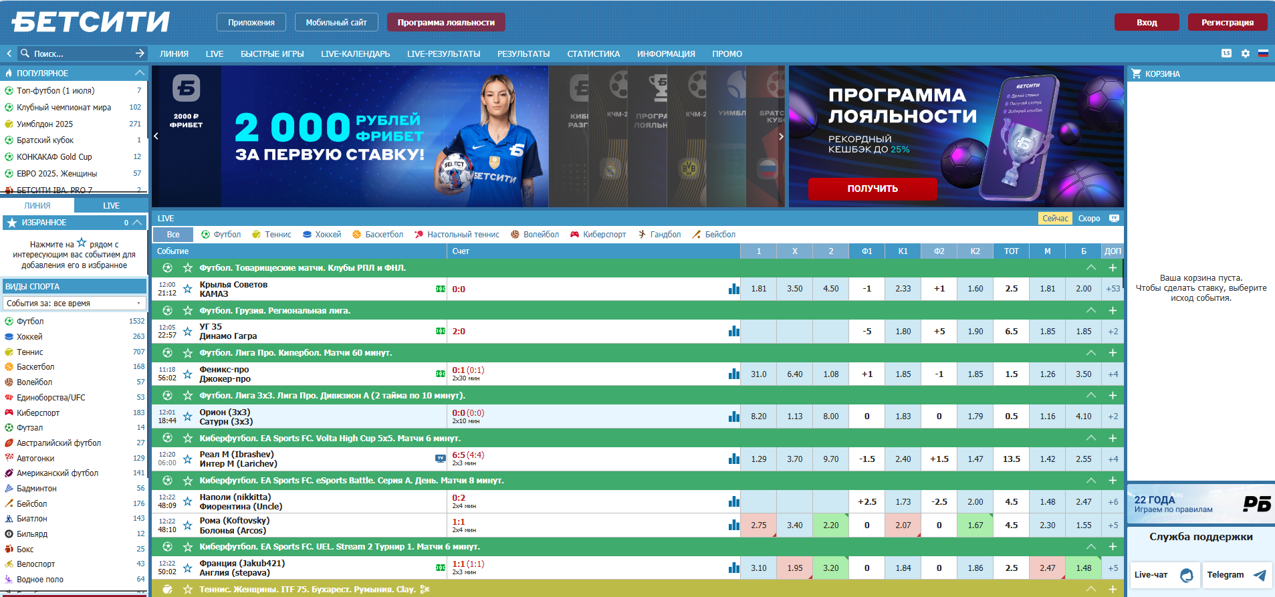Open site settings gear icon

click(x=1245, y=53)
